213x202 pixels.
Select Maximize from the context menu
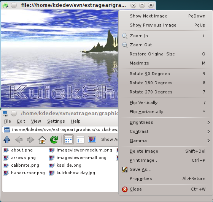pyautogui.click(x=166, y=63)
